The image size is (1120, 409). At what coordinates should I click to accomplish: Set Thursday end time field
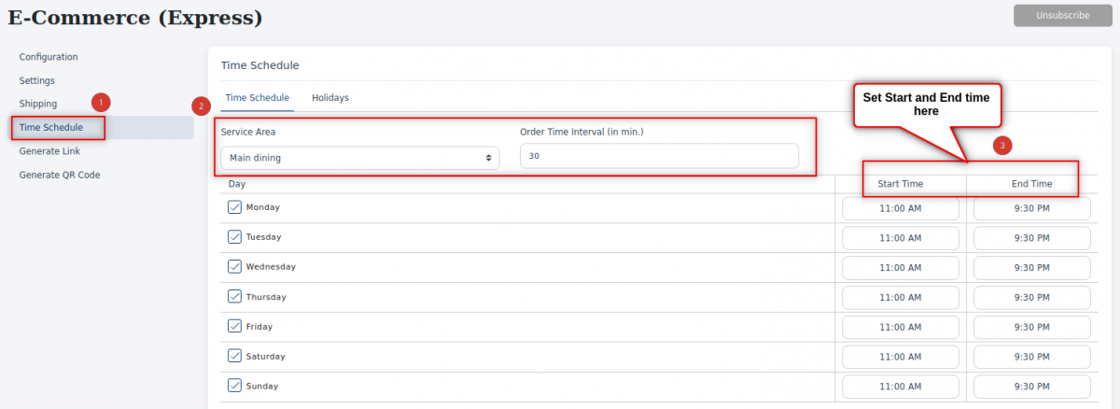[x=1032, y=298]
